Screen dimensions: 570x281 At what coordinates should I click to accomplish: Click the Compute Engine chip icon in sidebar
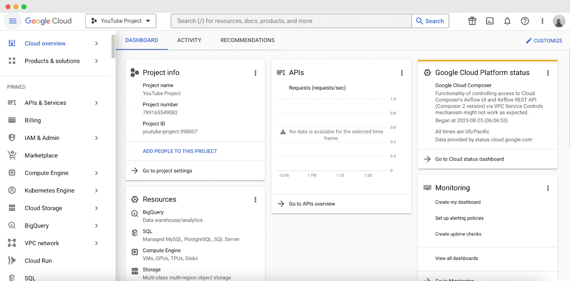tap(12, 173)
